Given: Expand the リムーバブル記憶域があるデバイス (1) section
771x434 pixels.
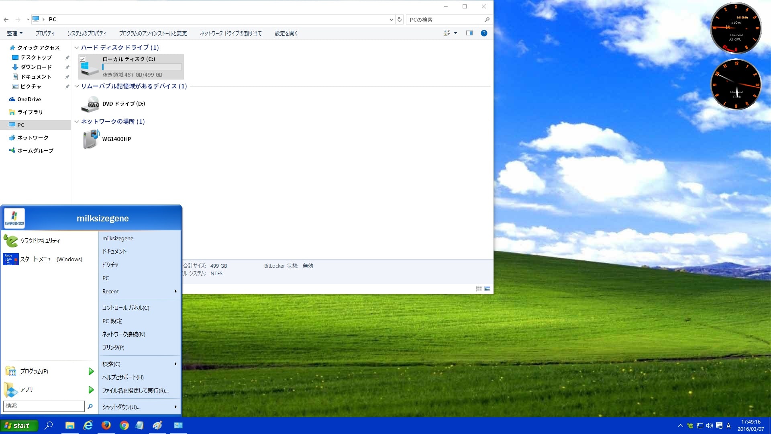Looking at the screenshot, I should (77, 86).
